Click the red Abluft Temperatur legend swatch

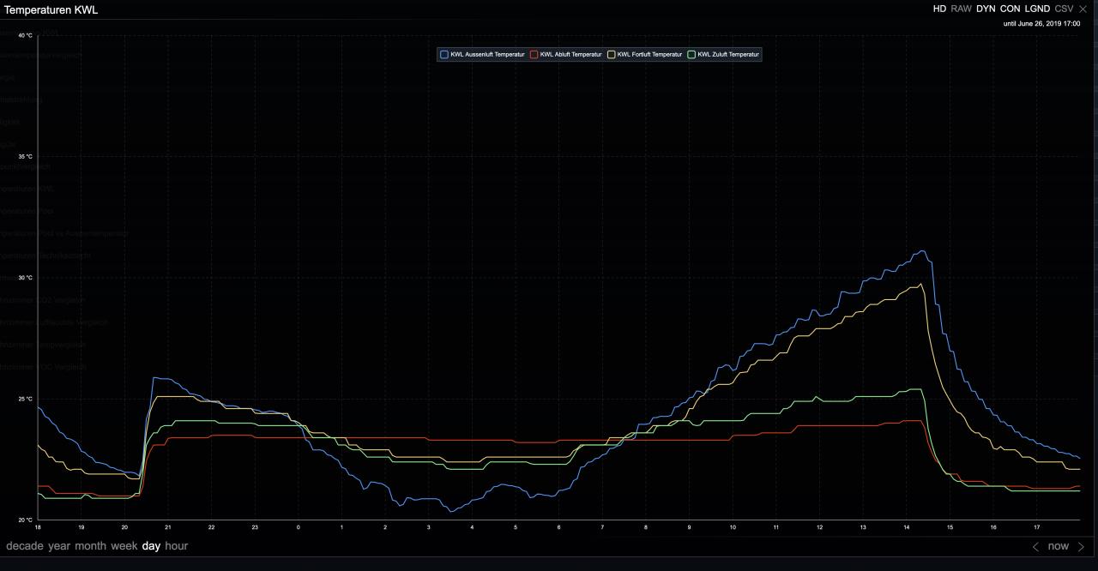pyautogui.click(x=534, y=54)
